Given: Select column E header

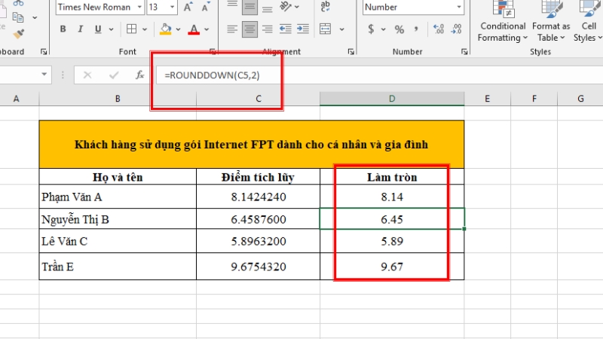Looking at the screenshot, I should pos(487,99).
